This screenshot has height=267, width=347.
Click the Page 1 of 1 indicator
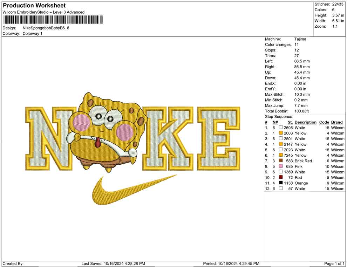pos(334,263)
